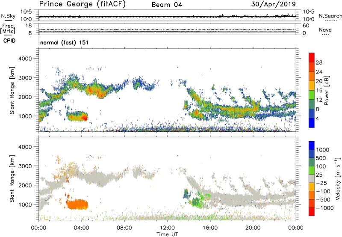342x237 pixels.
Task: Click 'Slant Range [km]' label of velocity panel
Action: (12, 179)
